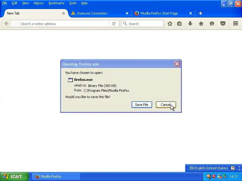Image resolution: width=242 pixels, height=181 pixels.
Task: Open the Tools menu
Action: 73,3
